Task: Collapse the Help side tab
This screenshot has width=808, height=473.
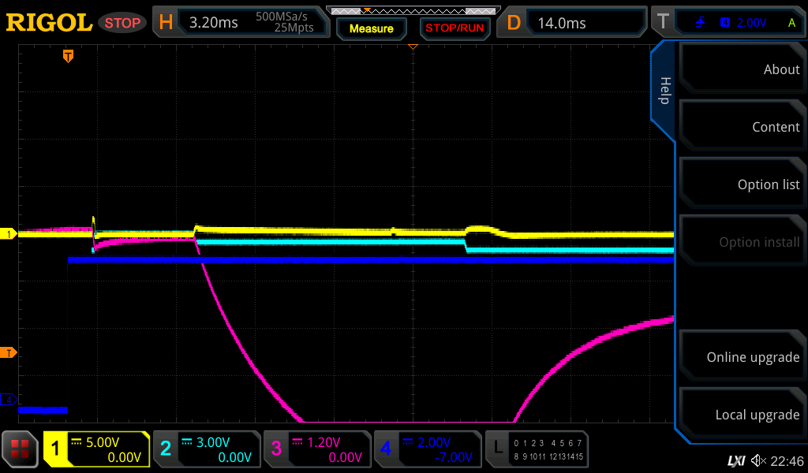Action: (664, 91)
